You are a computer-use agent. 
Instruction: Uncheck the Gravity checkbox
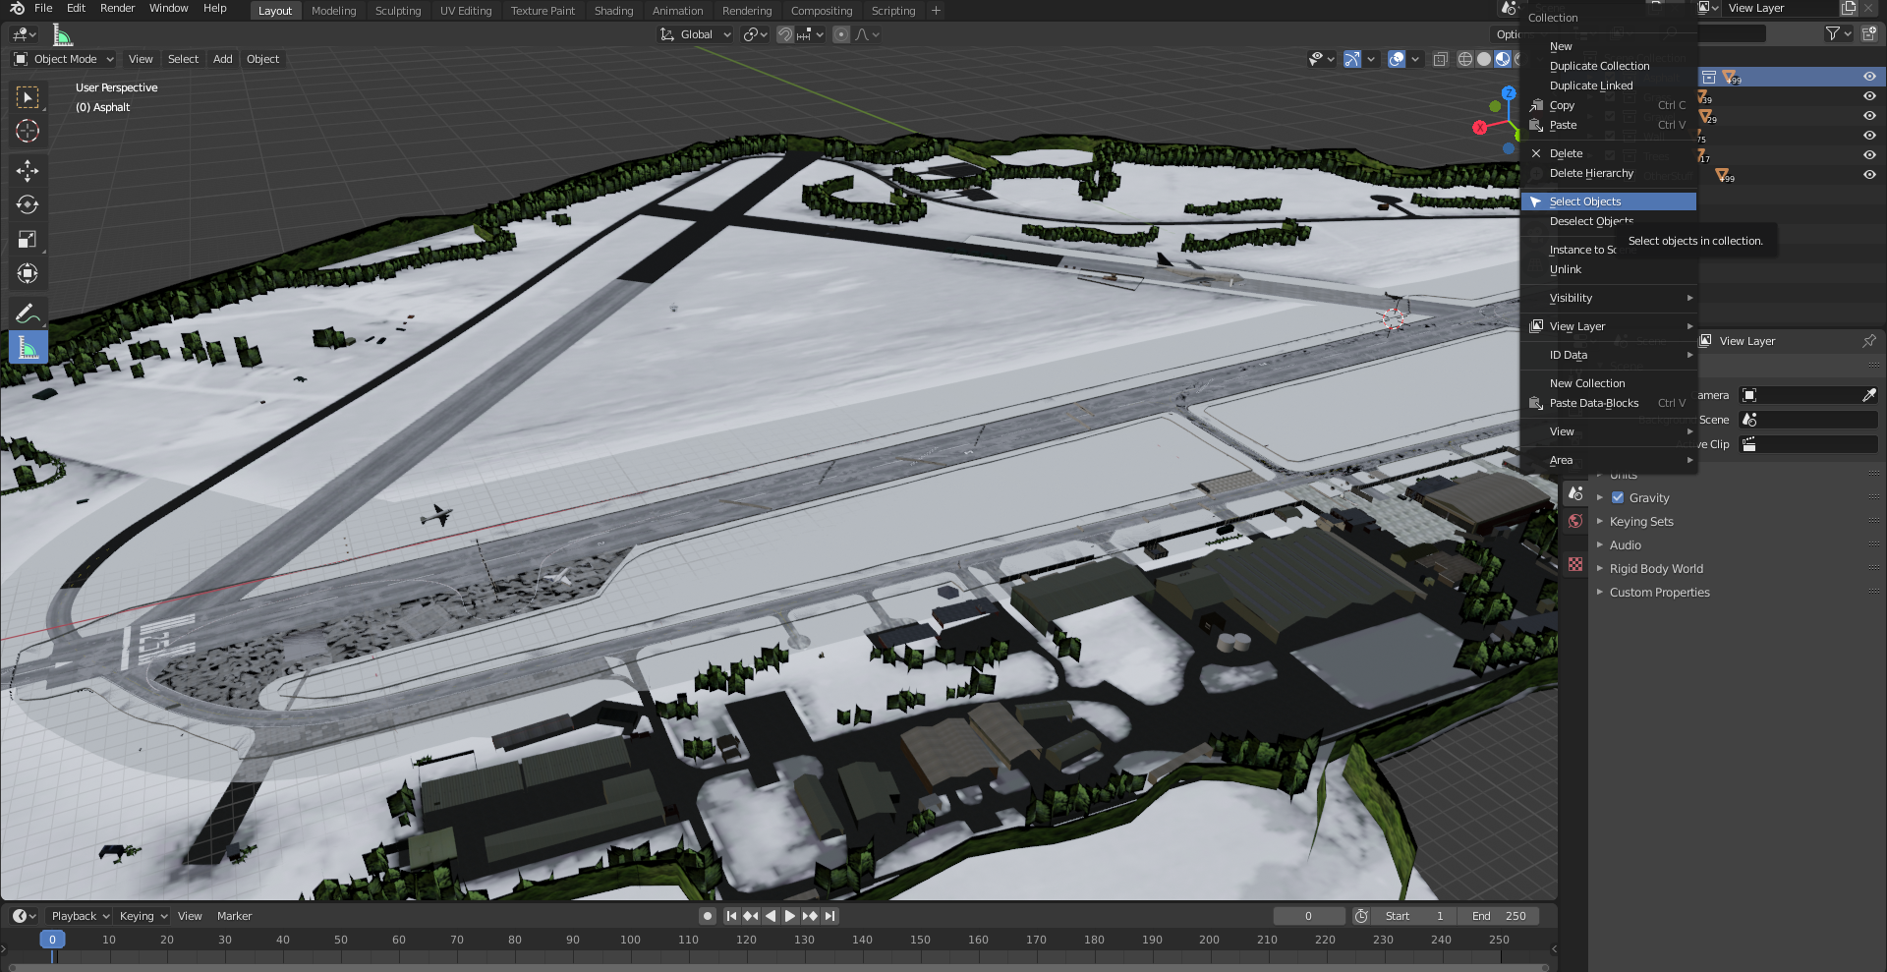pos(1618,498)
